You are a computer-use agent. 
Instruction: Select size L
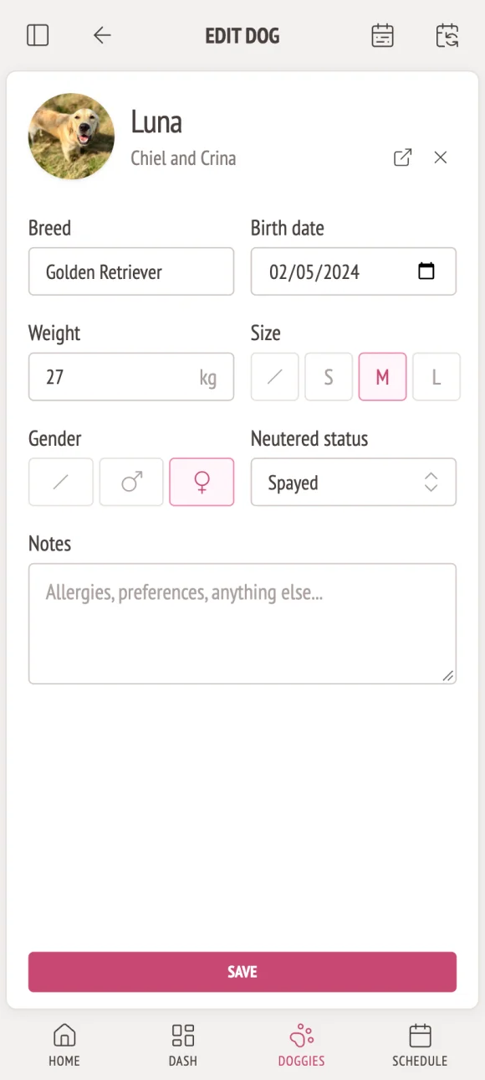click(436, 377)
